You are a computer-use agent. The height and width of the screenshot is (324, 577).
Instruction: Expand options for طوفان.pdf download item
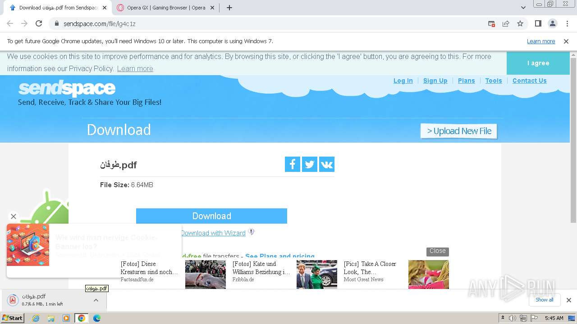coord(96,300)
